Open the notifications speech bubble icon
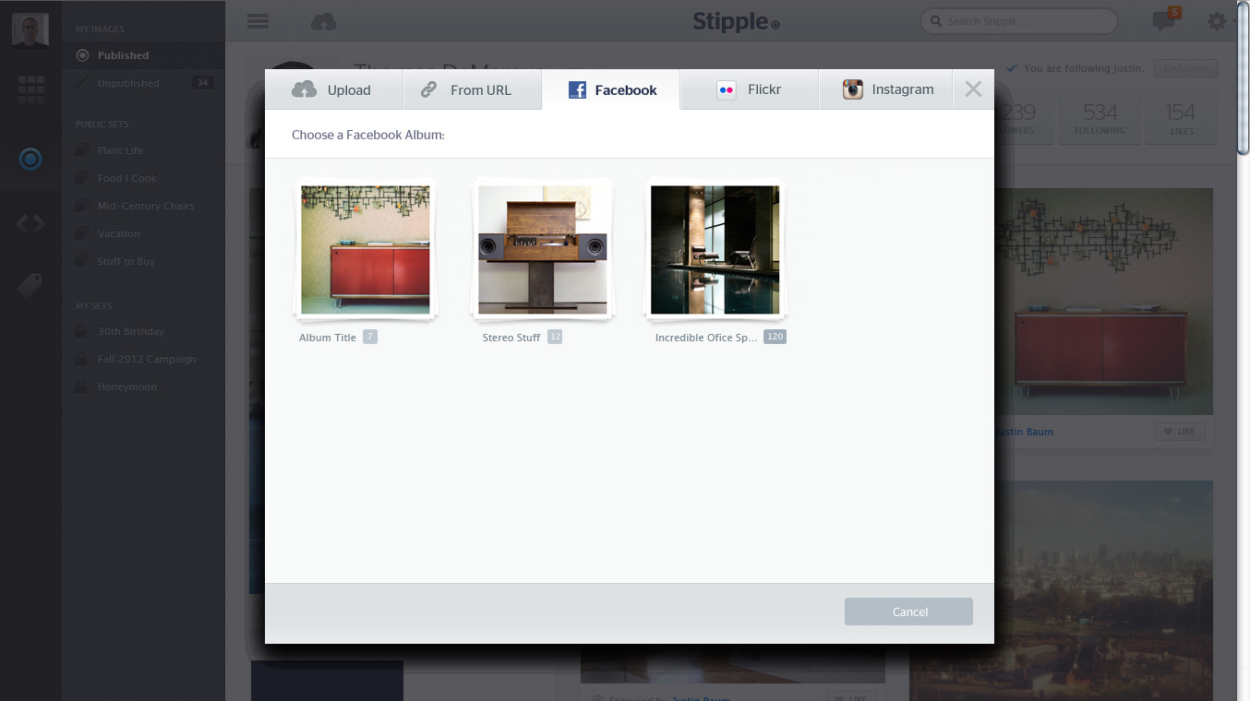The width and height of the screenshot is (1250, 701). [1164, 21]
